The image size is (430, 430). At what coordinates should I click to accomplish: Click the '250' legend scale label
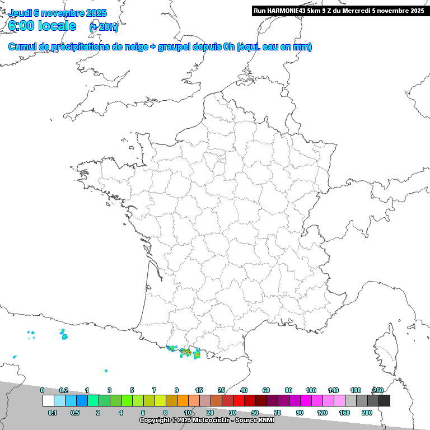(x=378, y=390)
